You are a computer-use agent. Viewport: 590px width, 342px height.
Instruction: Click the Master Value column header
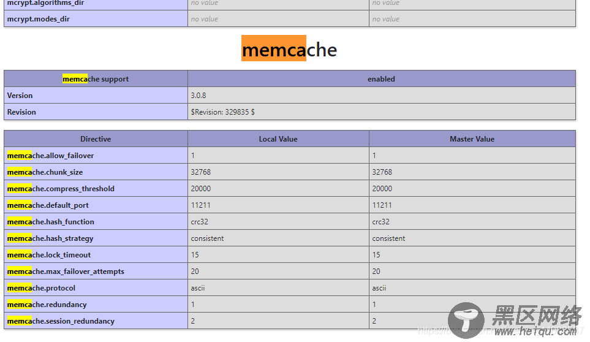tap(472, 139)
